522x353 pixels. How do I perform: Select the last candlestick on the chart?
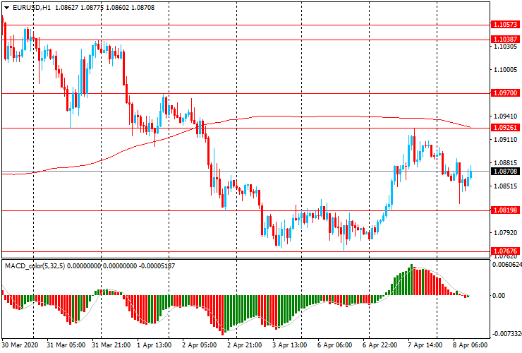coord(471,172)
